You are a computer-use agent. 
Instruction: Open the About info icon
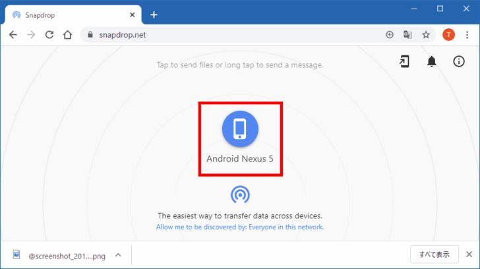pyautogui.click(x=459, y=61)
